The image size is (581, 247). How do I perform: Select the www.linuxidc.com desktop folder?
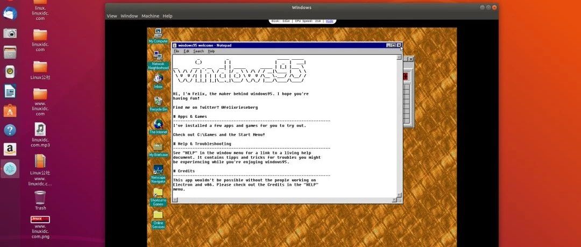point(40,102)
